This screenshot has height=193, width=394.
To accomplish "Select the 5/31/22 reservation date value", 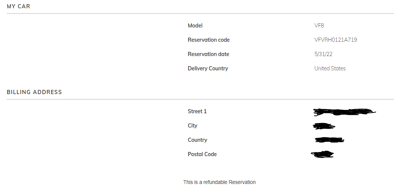I will tap(323, 54).
